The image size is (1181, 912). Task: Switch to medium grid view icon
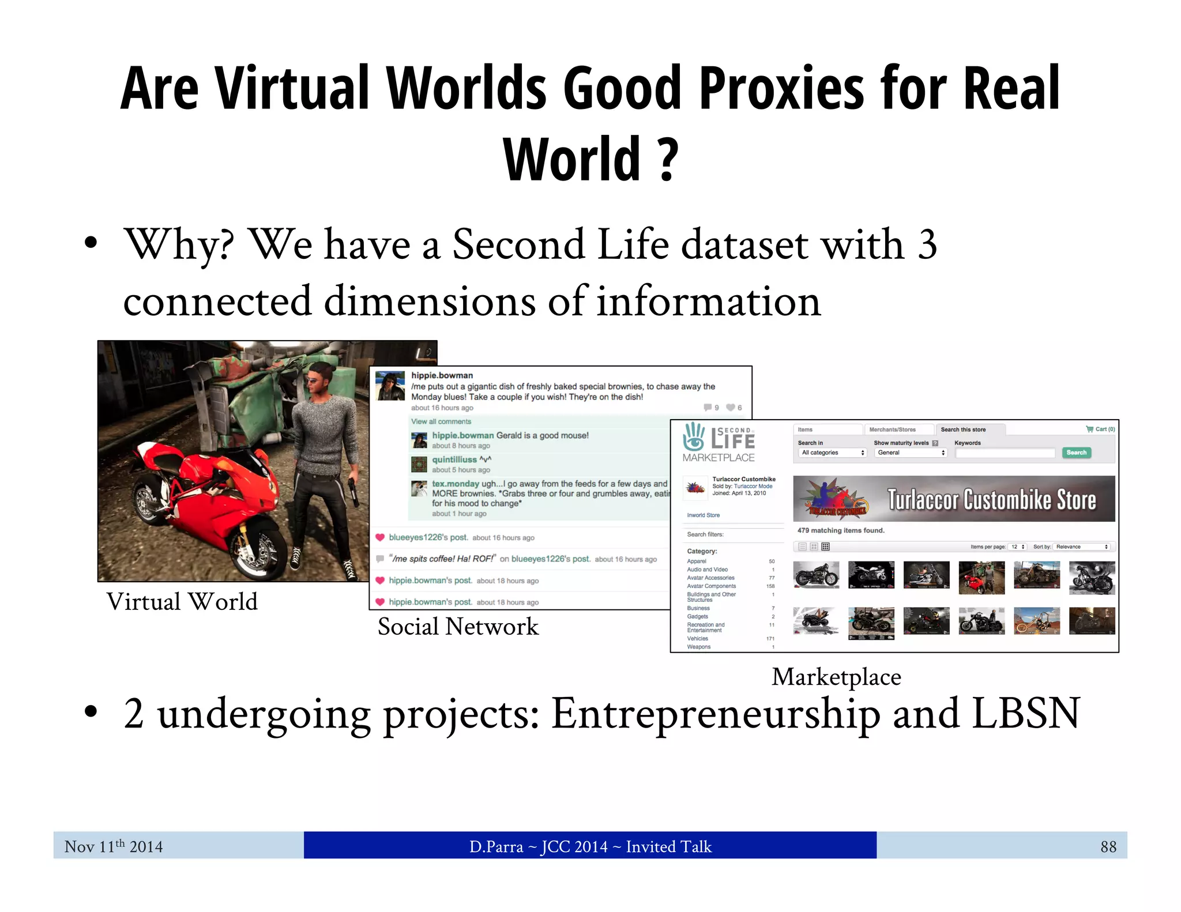pos(814,547)
